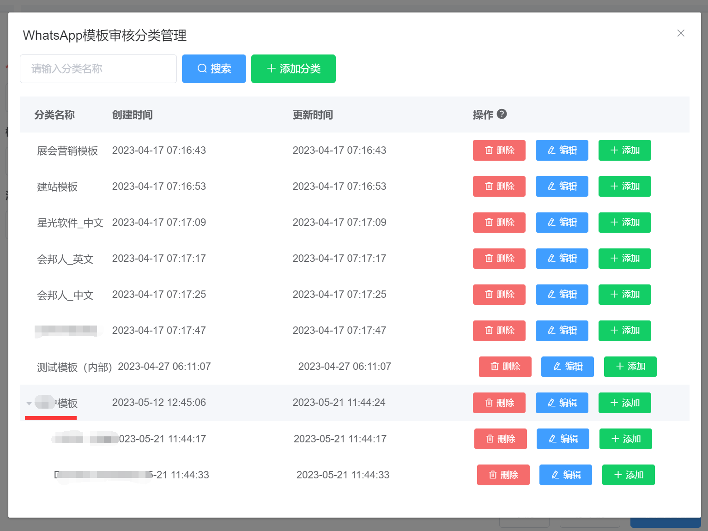Image resolution: width=708 pixels, height=531 pixels.
Task: Edit the row updated 2023-05-21 11:44:24
Action: tap(562, 403)
